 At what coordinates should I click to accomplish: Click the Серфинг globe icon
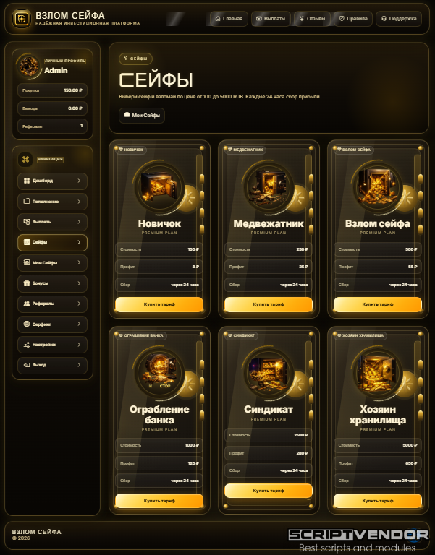(x=27, y=324)
